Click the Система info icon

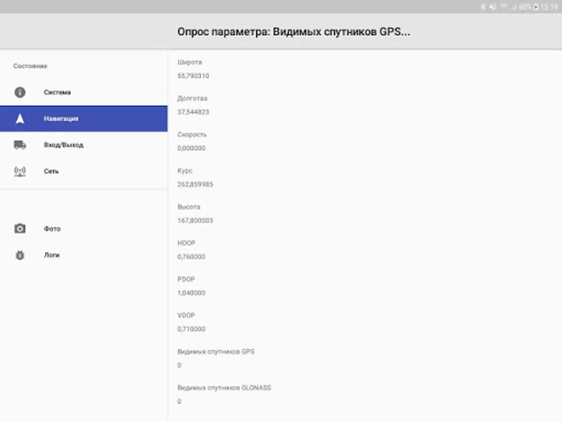[20, 92]
